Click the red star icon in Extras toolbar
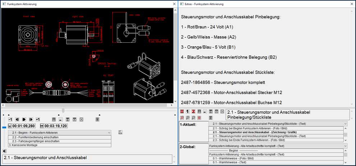This screenshot has width=356, height=166. [x=199, y=117]
